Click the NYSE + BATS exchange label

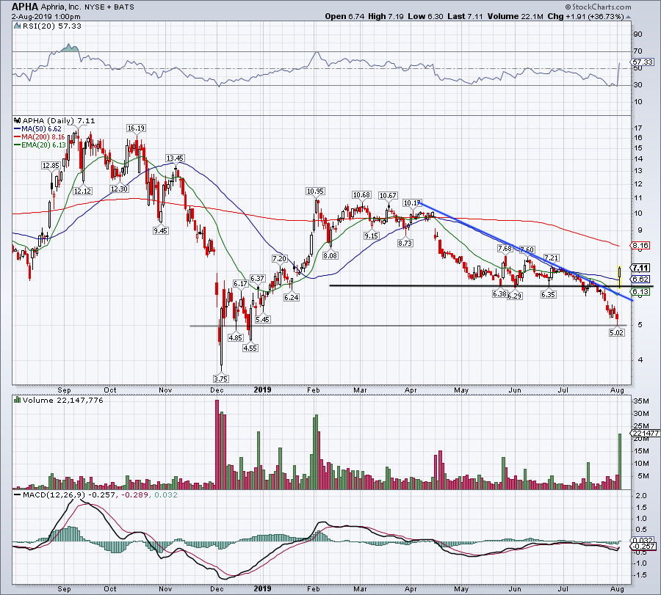[109, 7]
